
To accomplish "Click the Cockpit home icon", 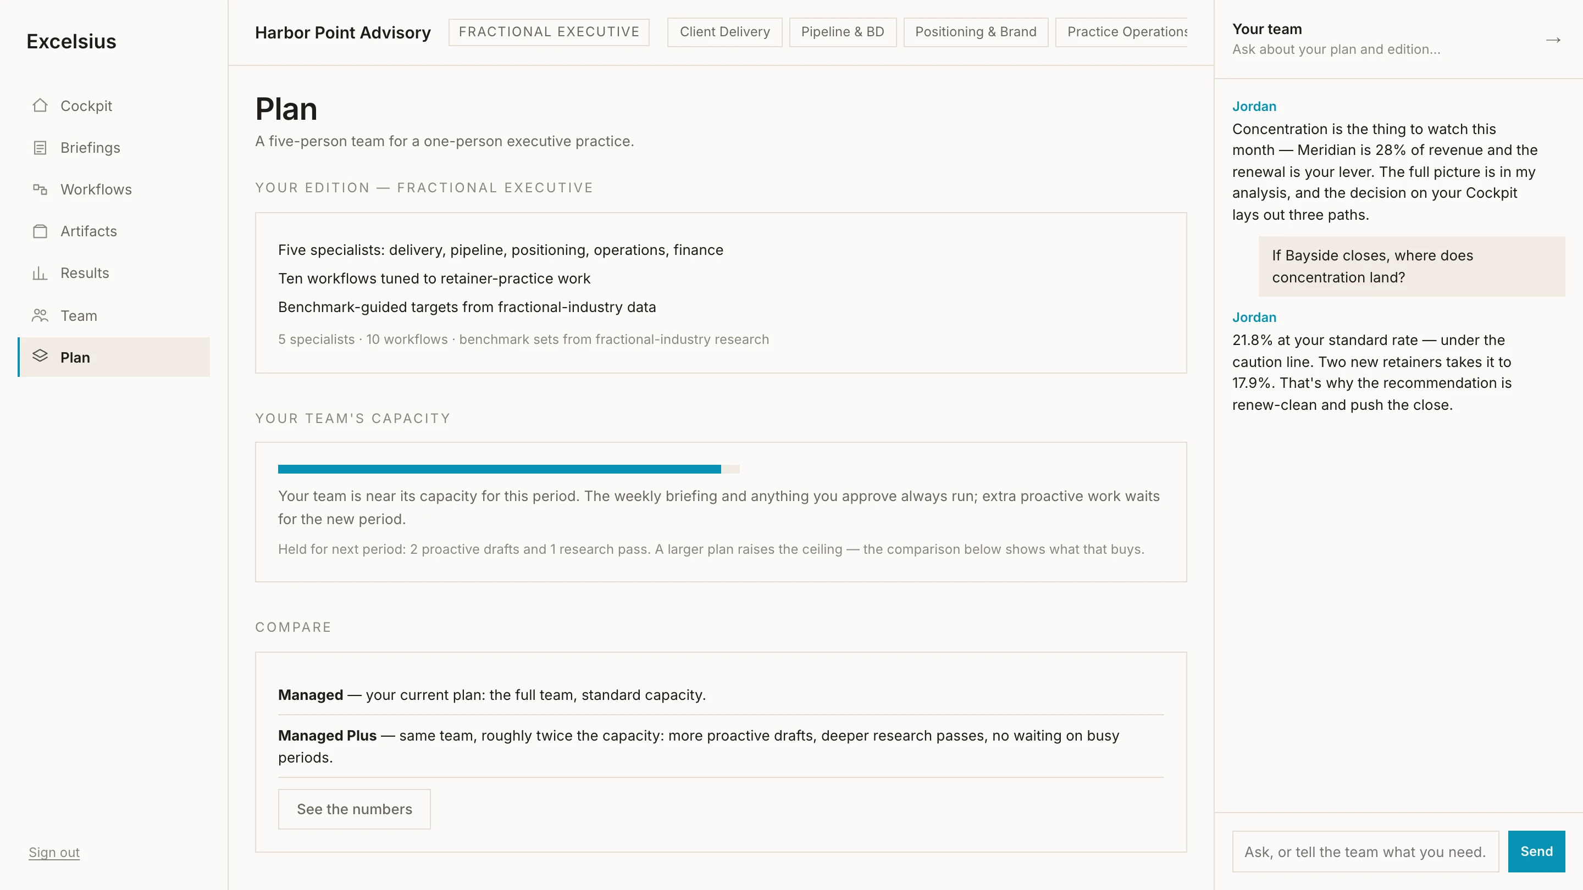I will point(40,105).
